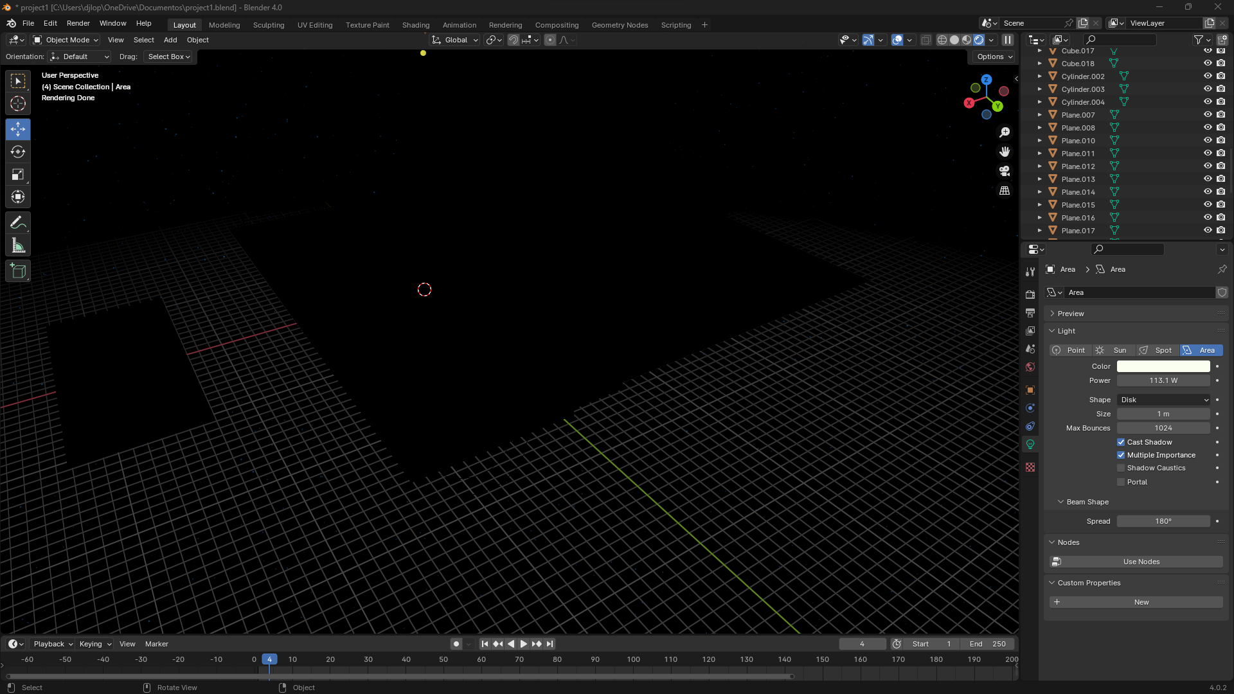Viewport: 1234px width, 694px height.
Task: Switch to the Shading workspace tab
Action: coord(415,25)
